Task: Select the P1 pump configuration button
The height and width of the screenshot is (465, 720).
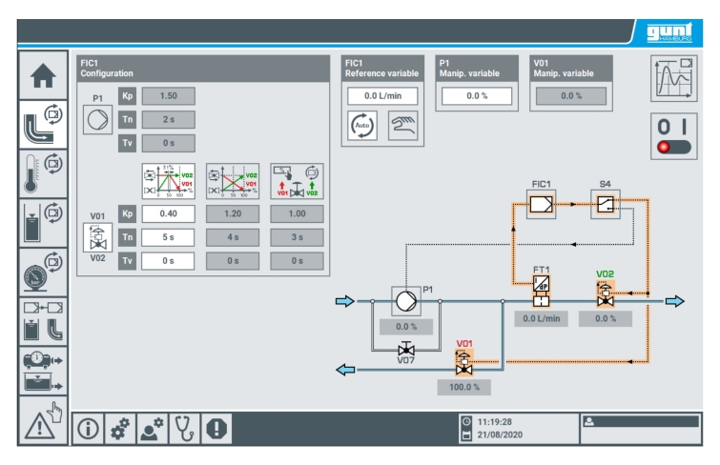Action: click(98, 120)
